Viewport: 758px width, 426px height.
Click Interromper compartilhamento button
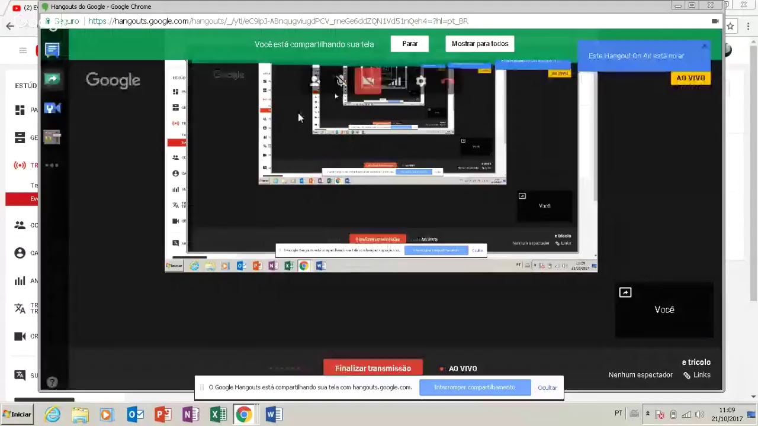[474, 388]
